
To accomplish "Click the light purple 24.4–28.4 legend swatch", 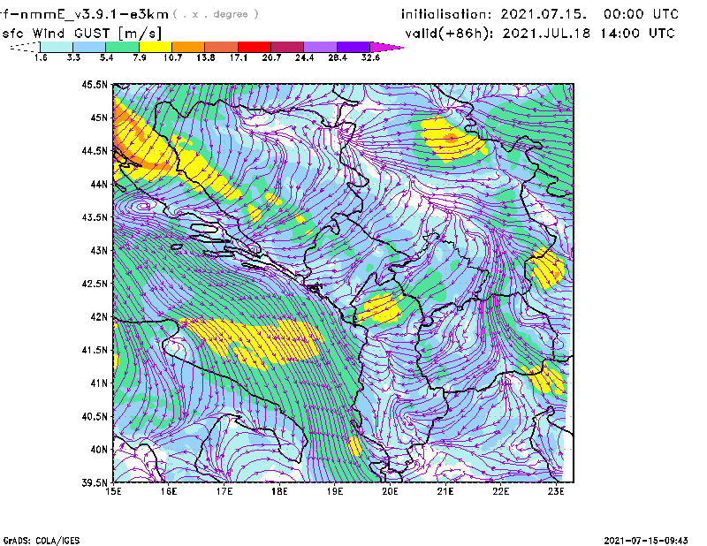I will (x=320, y=47).
